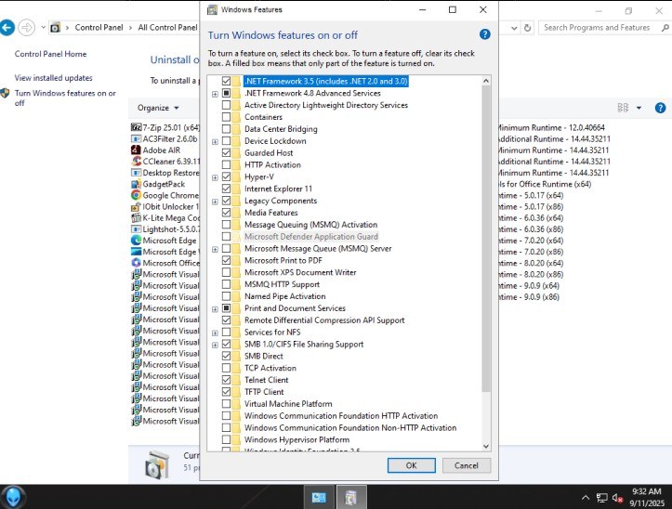Expand Services for NFS node
The image size is (672, 509).
pos(215,333)
